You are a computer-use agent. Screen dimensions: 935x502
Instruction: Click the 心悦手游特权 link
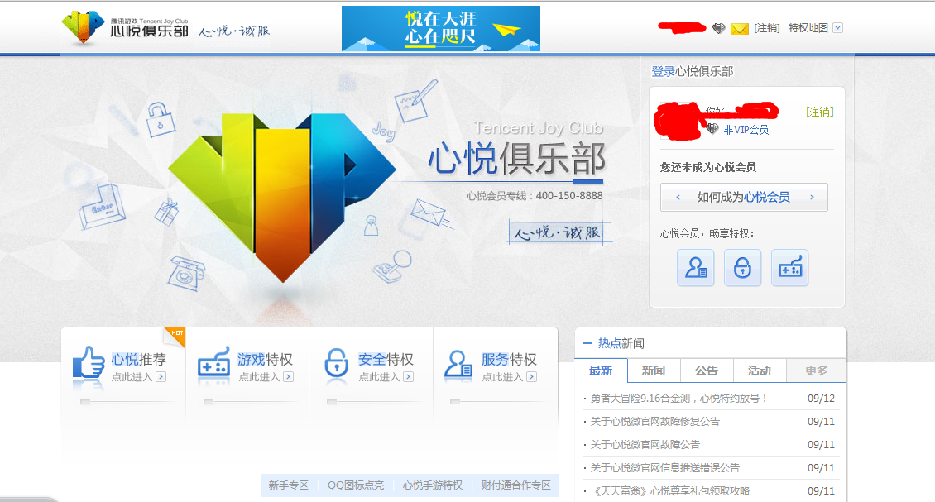(x=433, y=485)
